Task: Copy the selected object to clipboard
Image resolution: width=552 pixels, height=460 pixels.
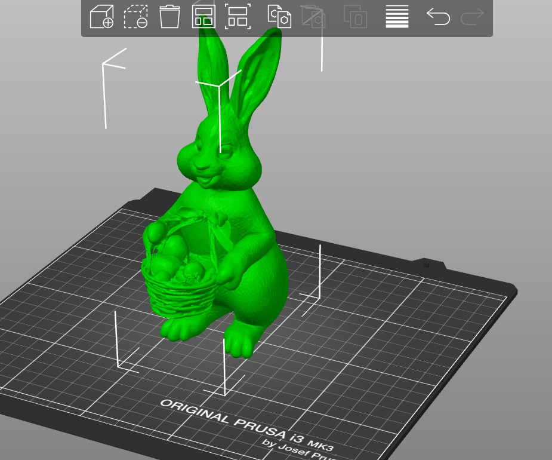Action: [279, 16]
